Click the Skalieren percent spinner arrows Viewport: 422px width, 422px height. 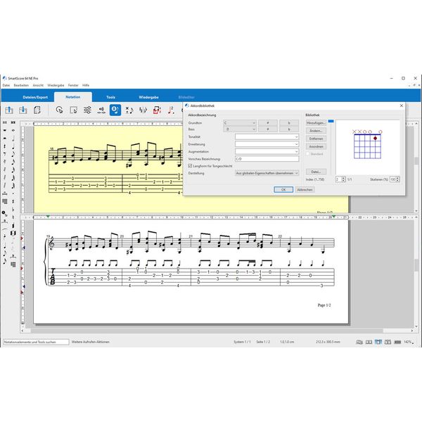398,179
